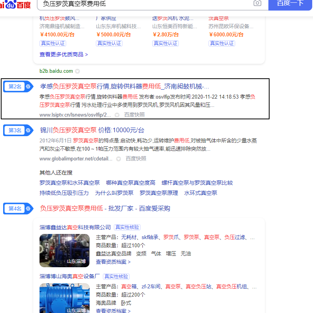This screenshot has width=313, height=313.
Task: Open result 锦川负压罗茨真空泵 价格 title
Action: tap(92, 130)
